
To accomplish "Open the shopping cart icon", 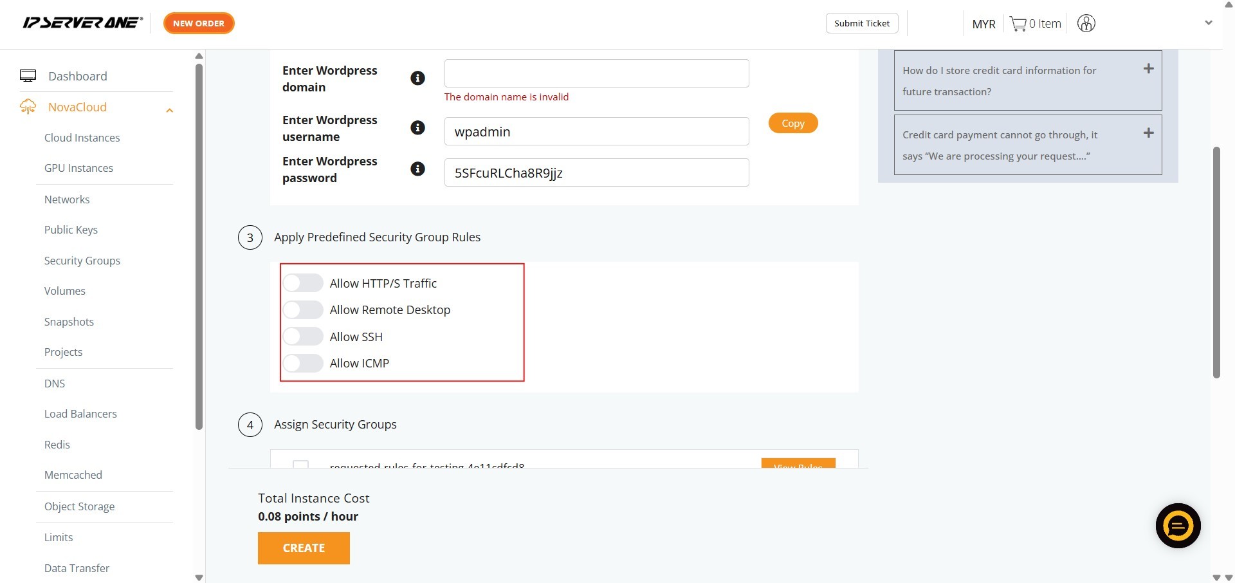I will (x=1018, y=24).
